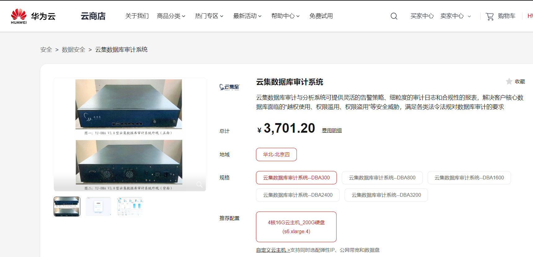Image resolution: width=533 pixels, height=257 pixels.
Task: Select the DBA300 specification
Action: (x=296, y=178)
